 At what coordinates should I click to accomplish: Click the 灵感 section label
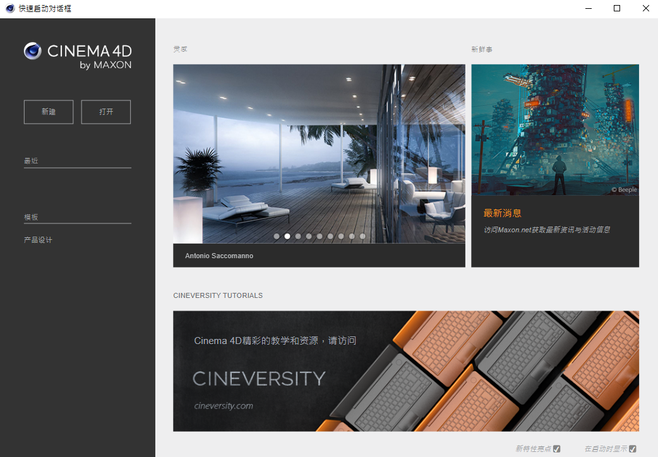coord(181,49)
